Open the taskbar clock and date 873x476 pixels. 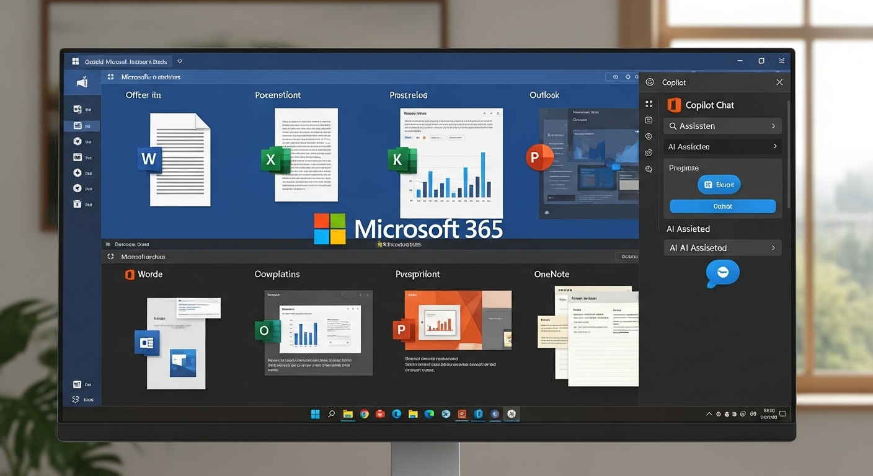pos(769,413)
